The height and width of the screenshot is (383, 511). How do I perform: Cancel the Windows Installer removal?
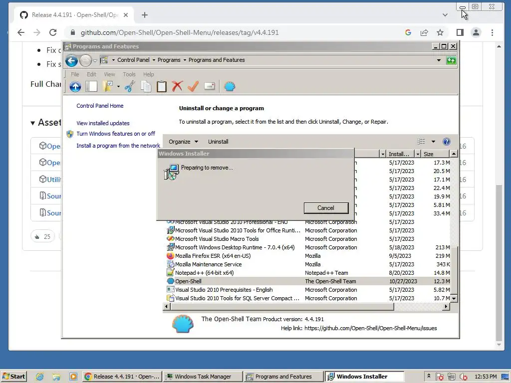[326, 208]
